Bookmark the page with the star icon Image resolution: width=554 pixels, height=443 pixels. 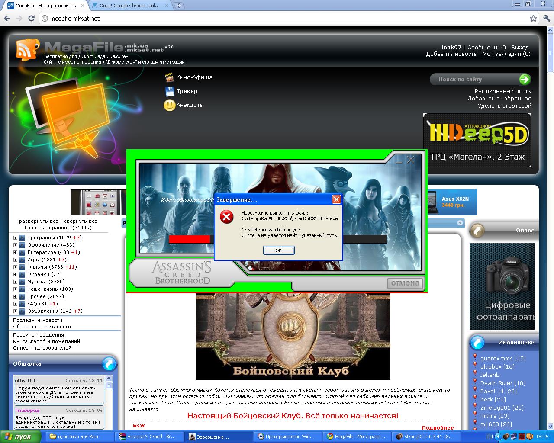[x=533, y=19]
